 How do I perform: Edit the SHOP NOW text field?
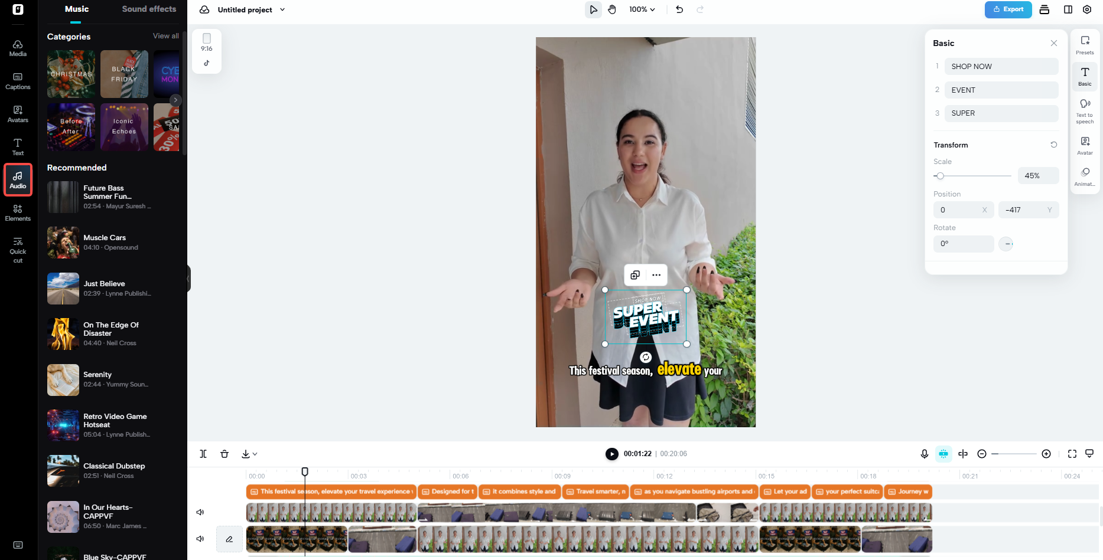tap(1001, 67)
